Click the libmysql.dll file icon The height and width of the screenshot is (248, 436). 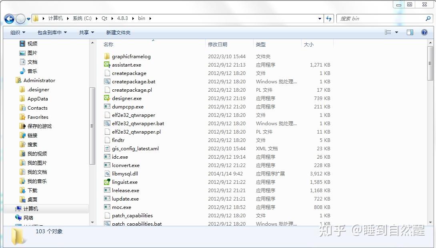(x=107, y=173)
